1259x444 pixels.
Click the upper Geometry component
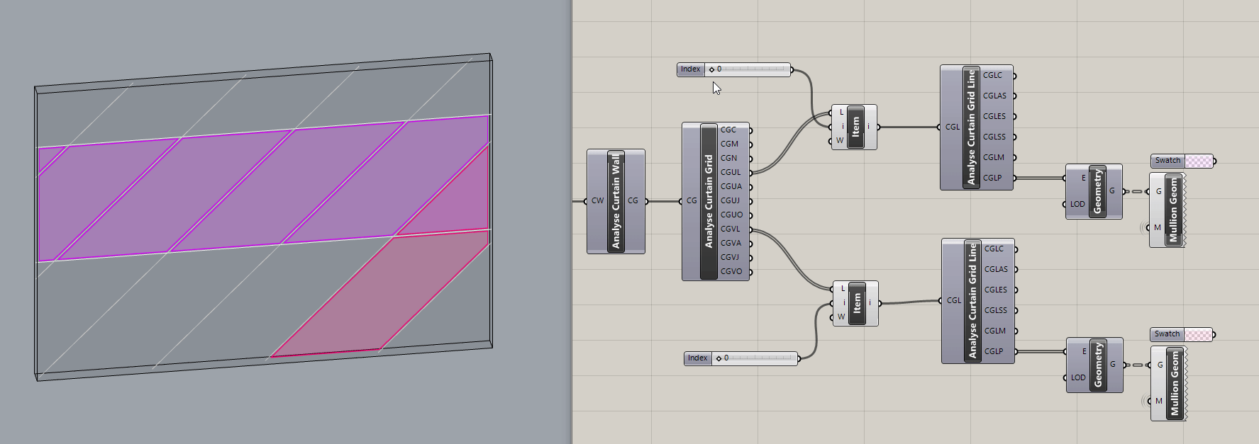pyautogui.click(x=1097, y=191)
